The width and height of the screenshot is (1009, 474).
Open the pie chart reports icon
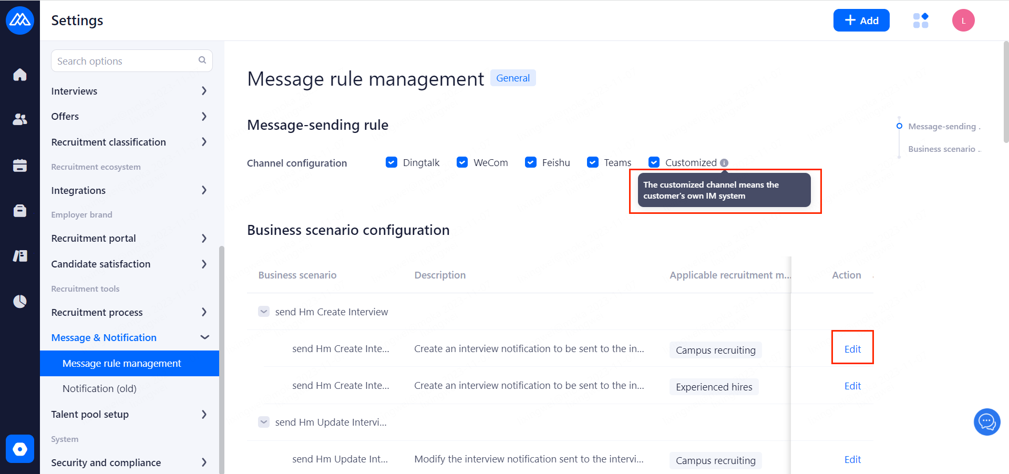(20, 302)
